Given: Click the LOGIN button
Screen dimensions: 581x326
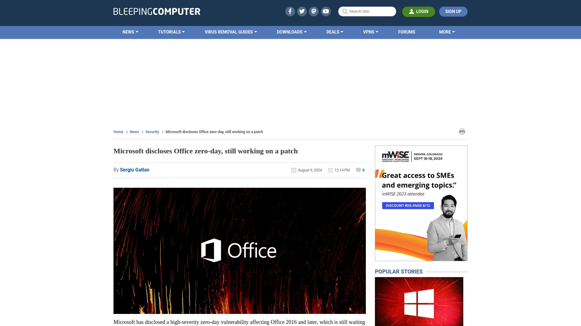Looking at the screenshot, I should pyautogui.click(x=419, y=11).
